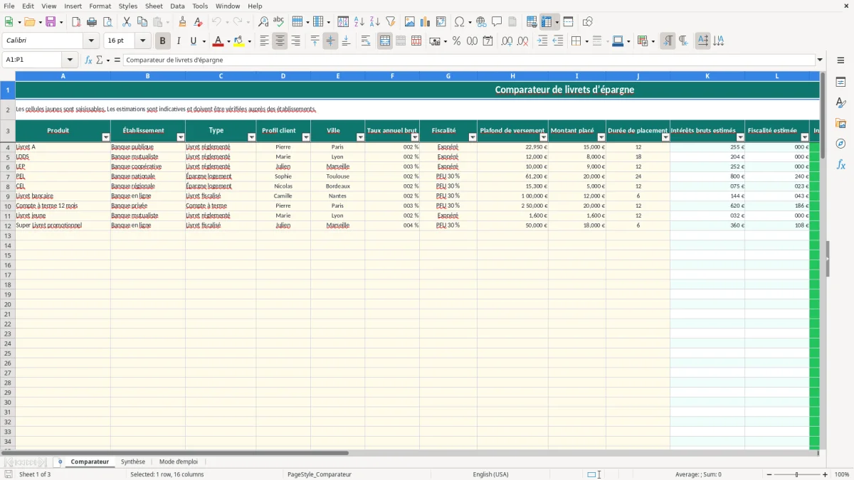Expand the font name dropdown
The image size is (854, 480).
91,41
